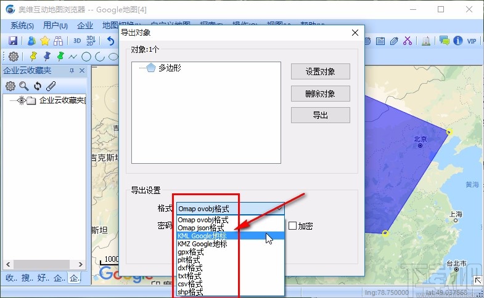Switch to the 搜.. bottom tab

pyautogui.click(x=27, y=278)
